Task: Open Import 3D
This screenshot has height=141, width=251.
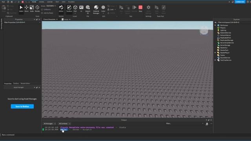Action: [x=88, y=9]
